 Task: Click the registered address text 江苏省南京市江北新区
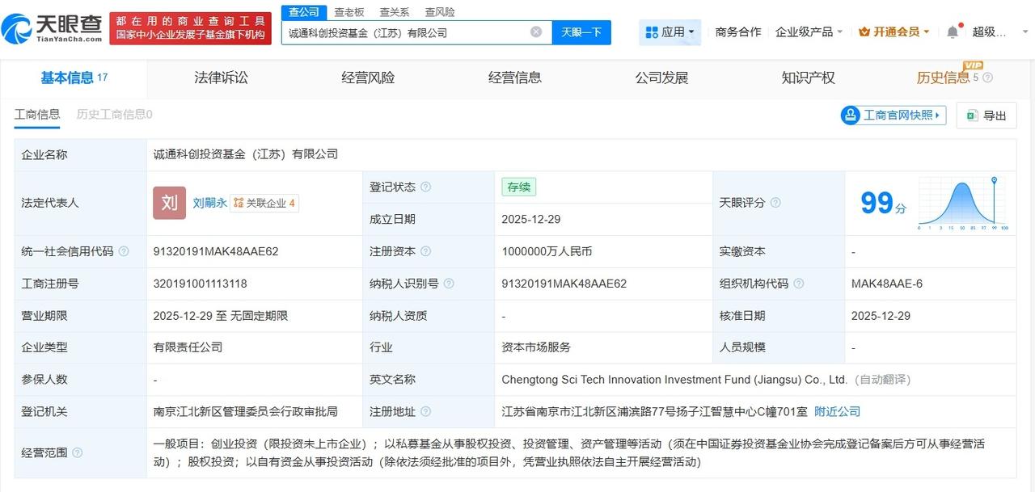click(654, 412)
